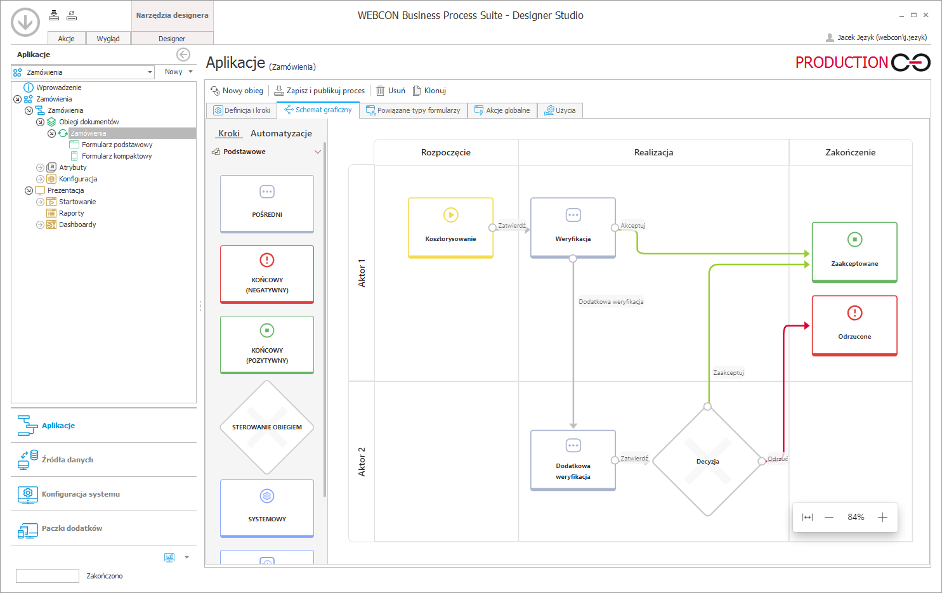Select Formularz kompaktowy in tree
Viewport: 942px width, 593px height.
click(x=117, y=156)
